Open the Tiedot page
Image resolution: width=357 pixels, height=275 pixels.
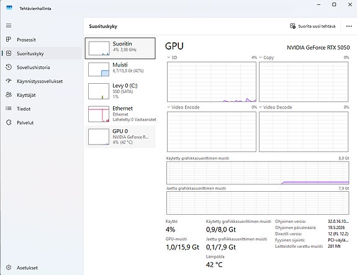(x=42, y=109)
